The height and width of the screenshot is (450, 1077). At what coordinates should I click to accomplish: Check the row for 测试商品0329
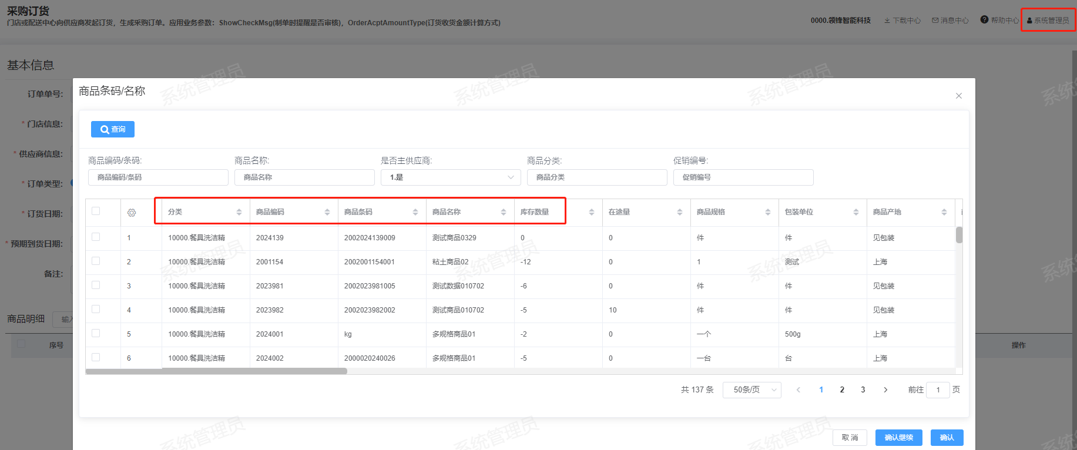point(96,237)
